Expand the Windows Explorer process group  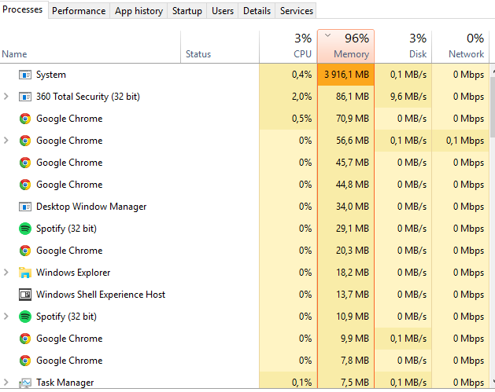[7, 273]
